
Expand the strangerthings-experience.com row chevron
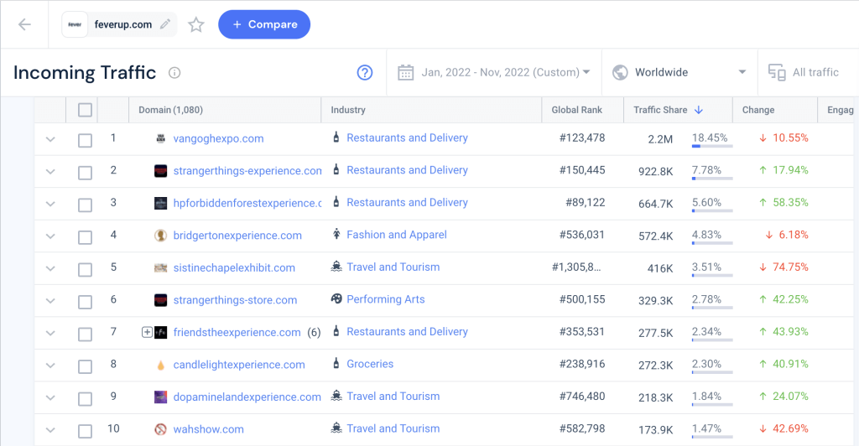[50, 172]
